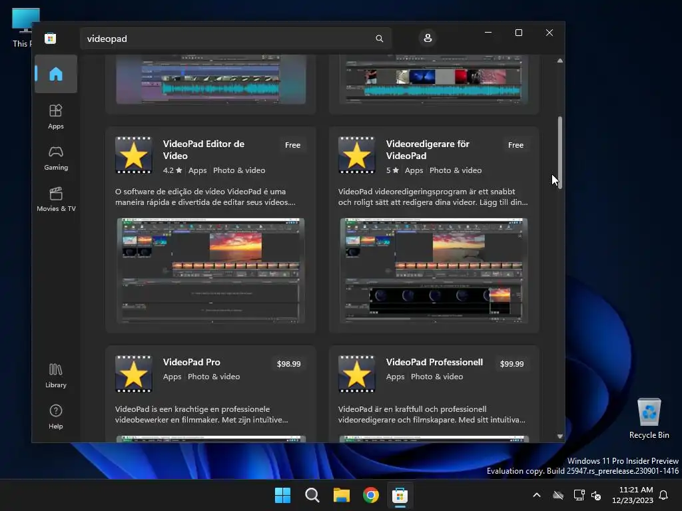The height and width of the screenshot is (511, 682).
Task: Click the OneDrive cloud icon in the tray
Action: [558, 495]
